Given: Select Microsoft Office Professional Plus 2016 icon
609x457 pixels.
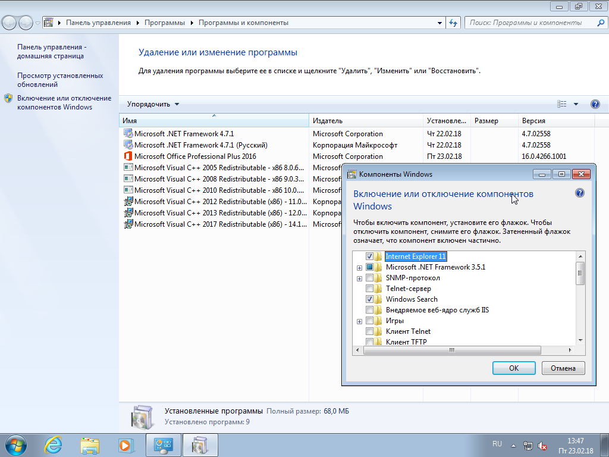Looking at the screenshot, I should point(128,156).
